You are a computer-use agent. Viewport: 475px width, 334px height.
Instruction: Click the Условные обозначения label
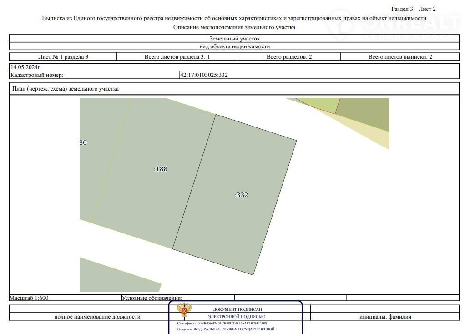coord(152,298)
